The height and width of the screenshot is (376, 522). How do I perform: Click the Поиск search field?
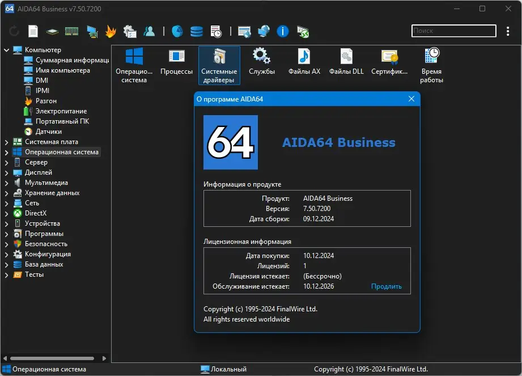tap(453, 31)
